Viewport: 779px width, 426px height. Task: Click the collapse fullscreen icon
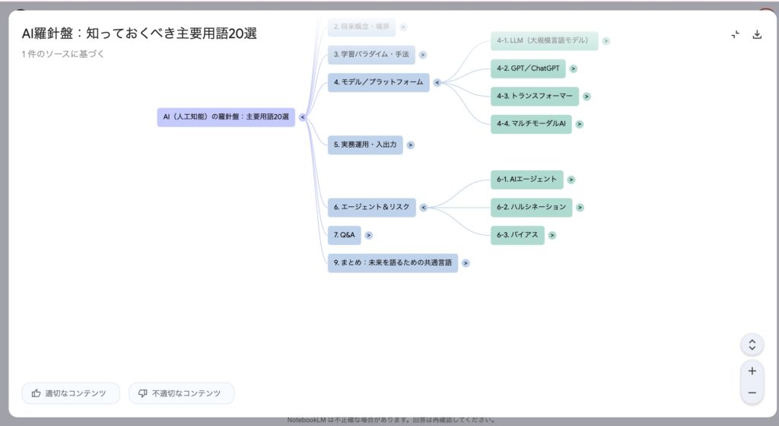735,34
